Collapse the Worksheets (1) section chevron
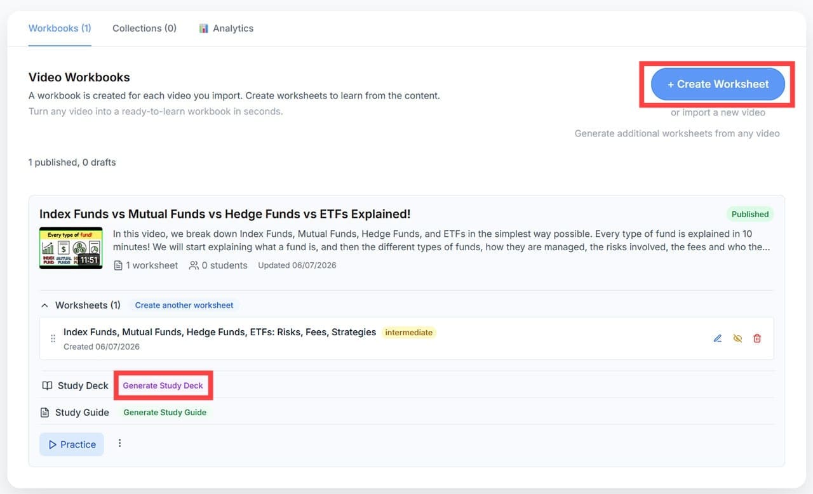The height and width of the screenshot is (494, 813). pyautogui.click(x=44, y=305)
